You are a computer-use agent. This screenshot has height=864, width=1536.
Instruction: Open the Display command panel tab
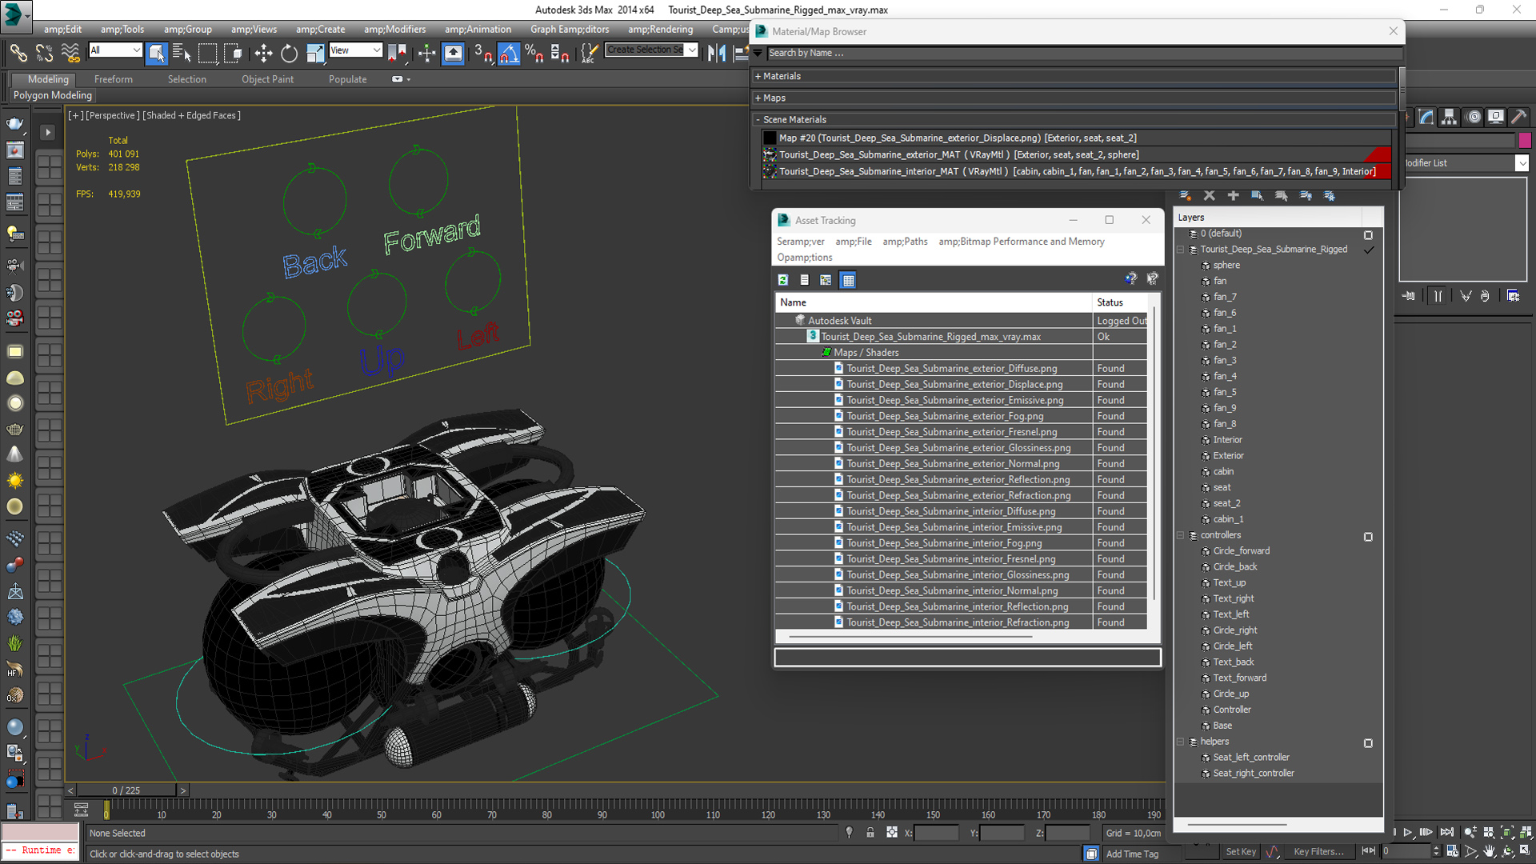click(1495, 117)
